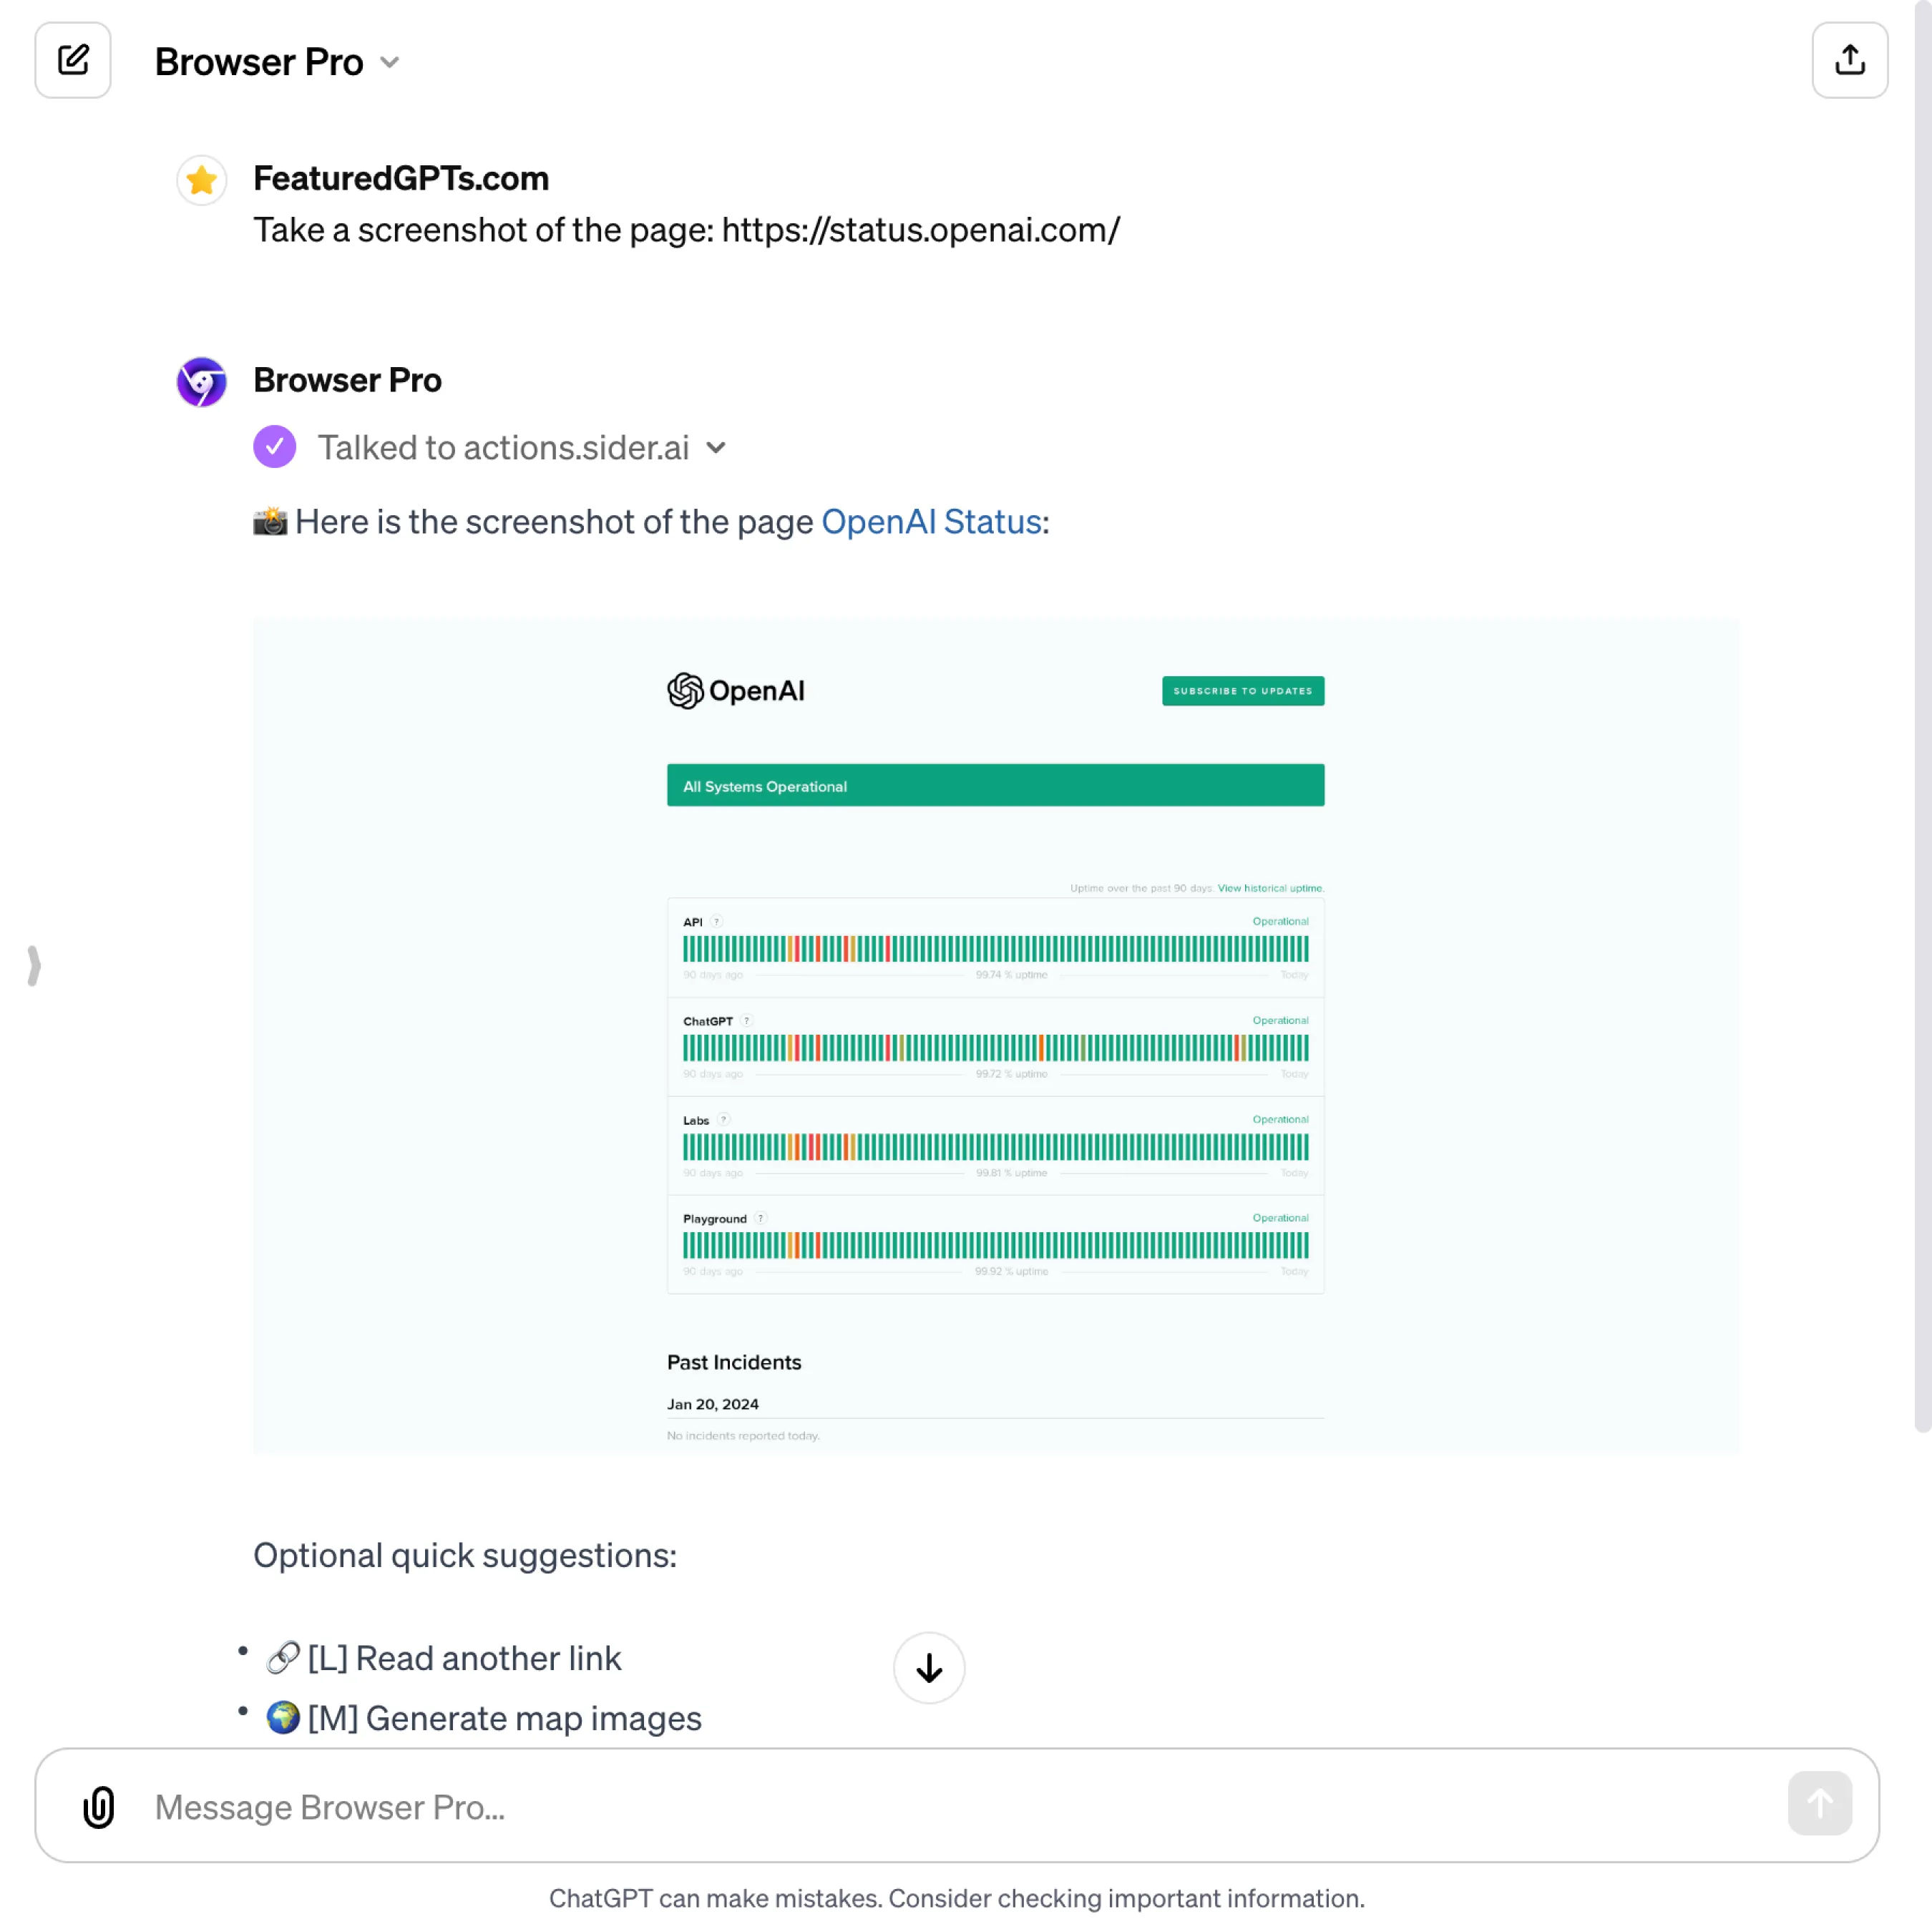Click the paperclip attachment icon in input
1932x1932 pixels.
pyautogui.click(x=97, y=1806)
